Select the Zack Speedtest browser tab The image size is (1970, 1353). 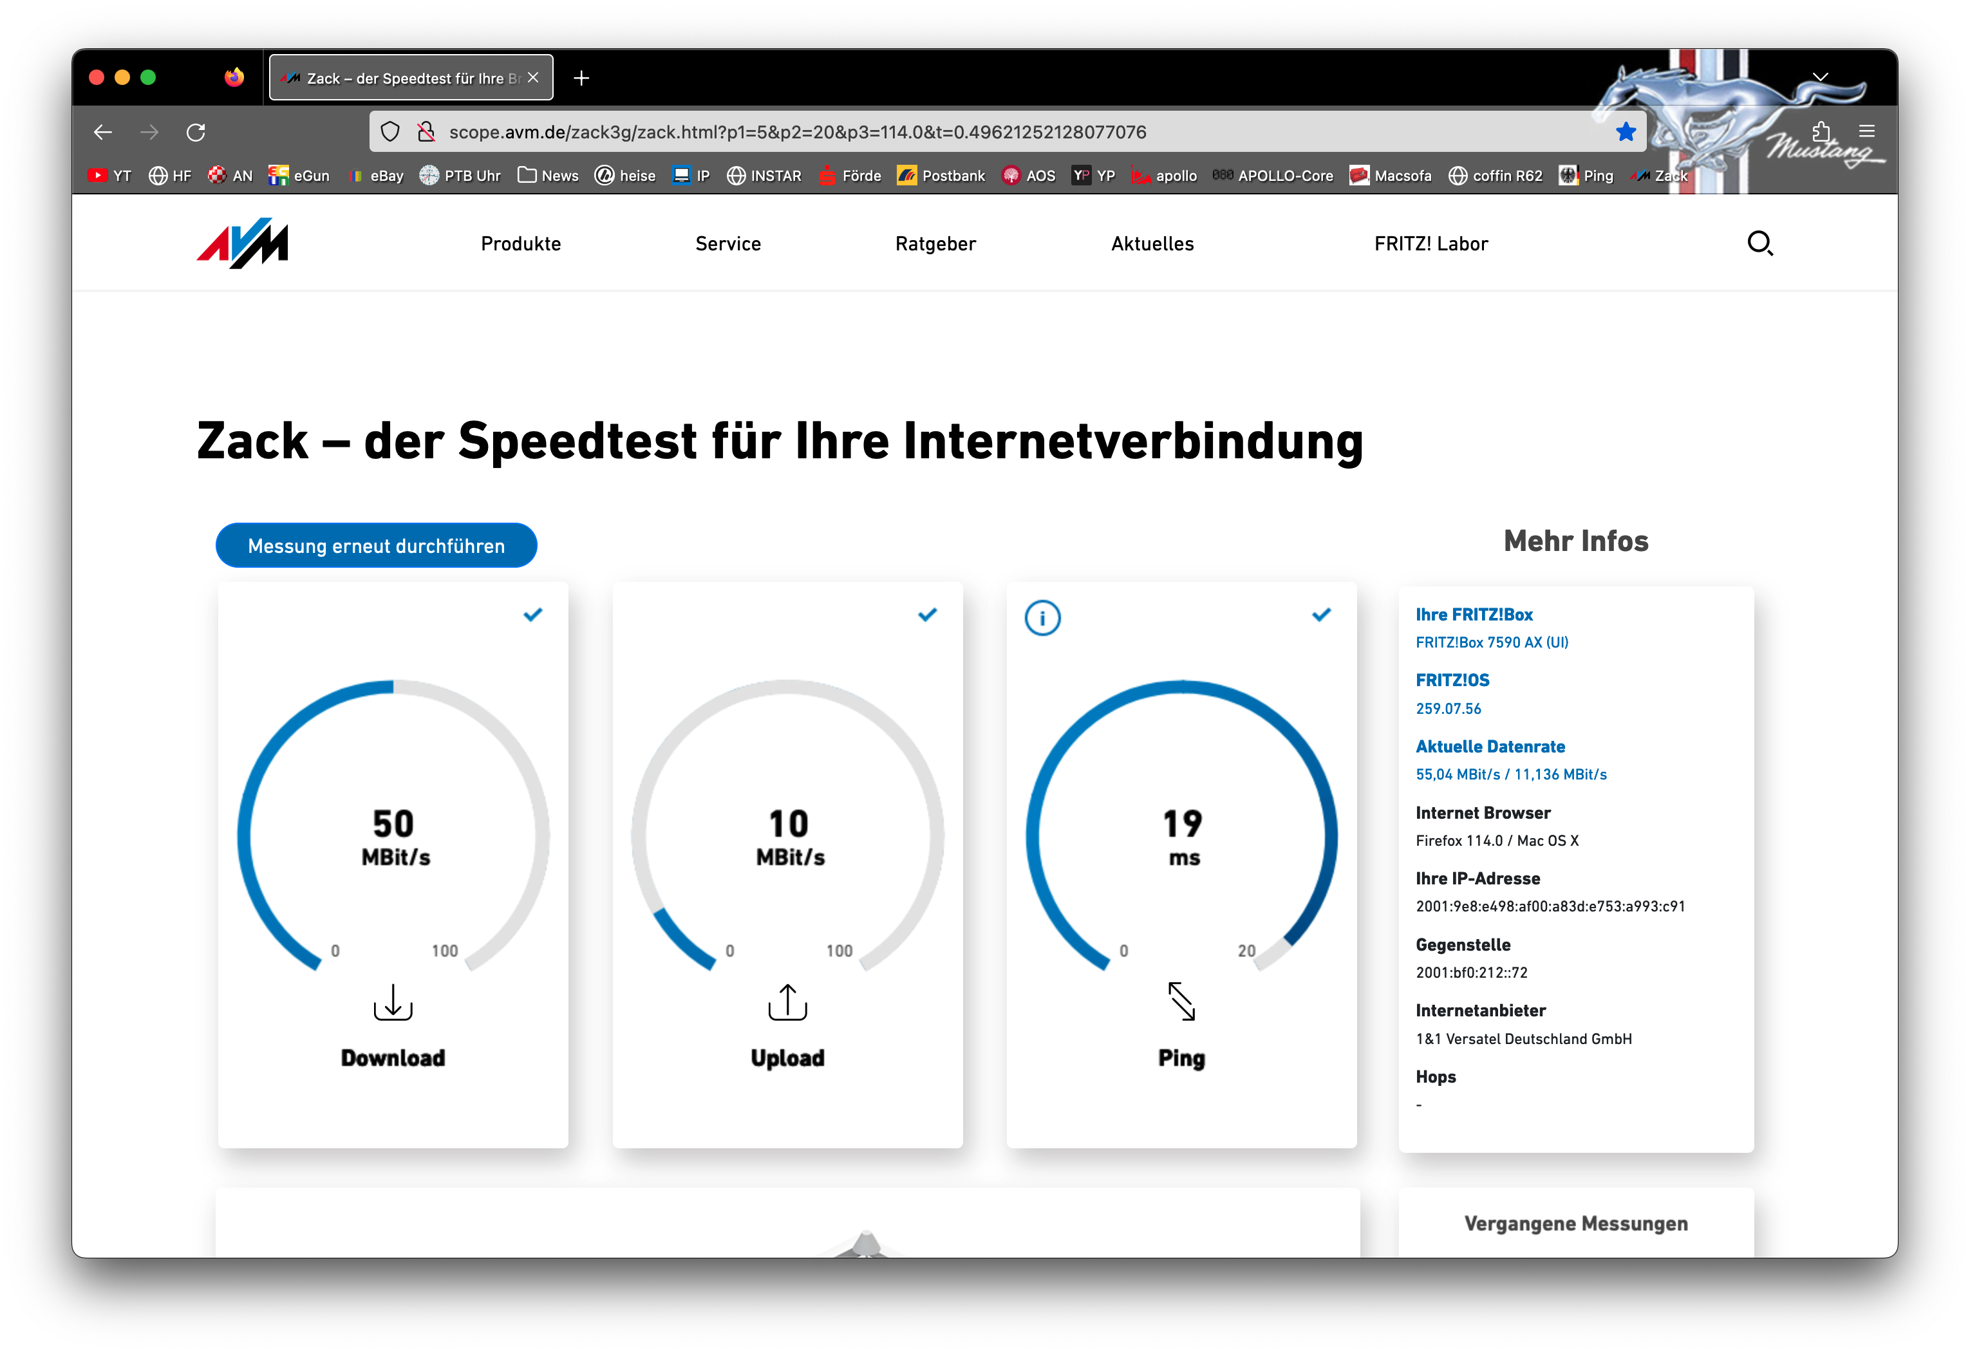pos(411,78)
